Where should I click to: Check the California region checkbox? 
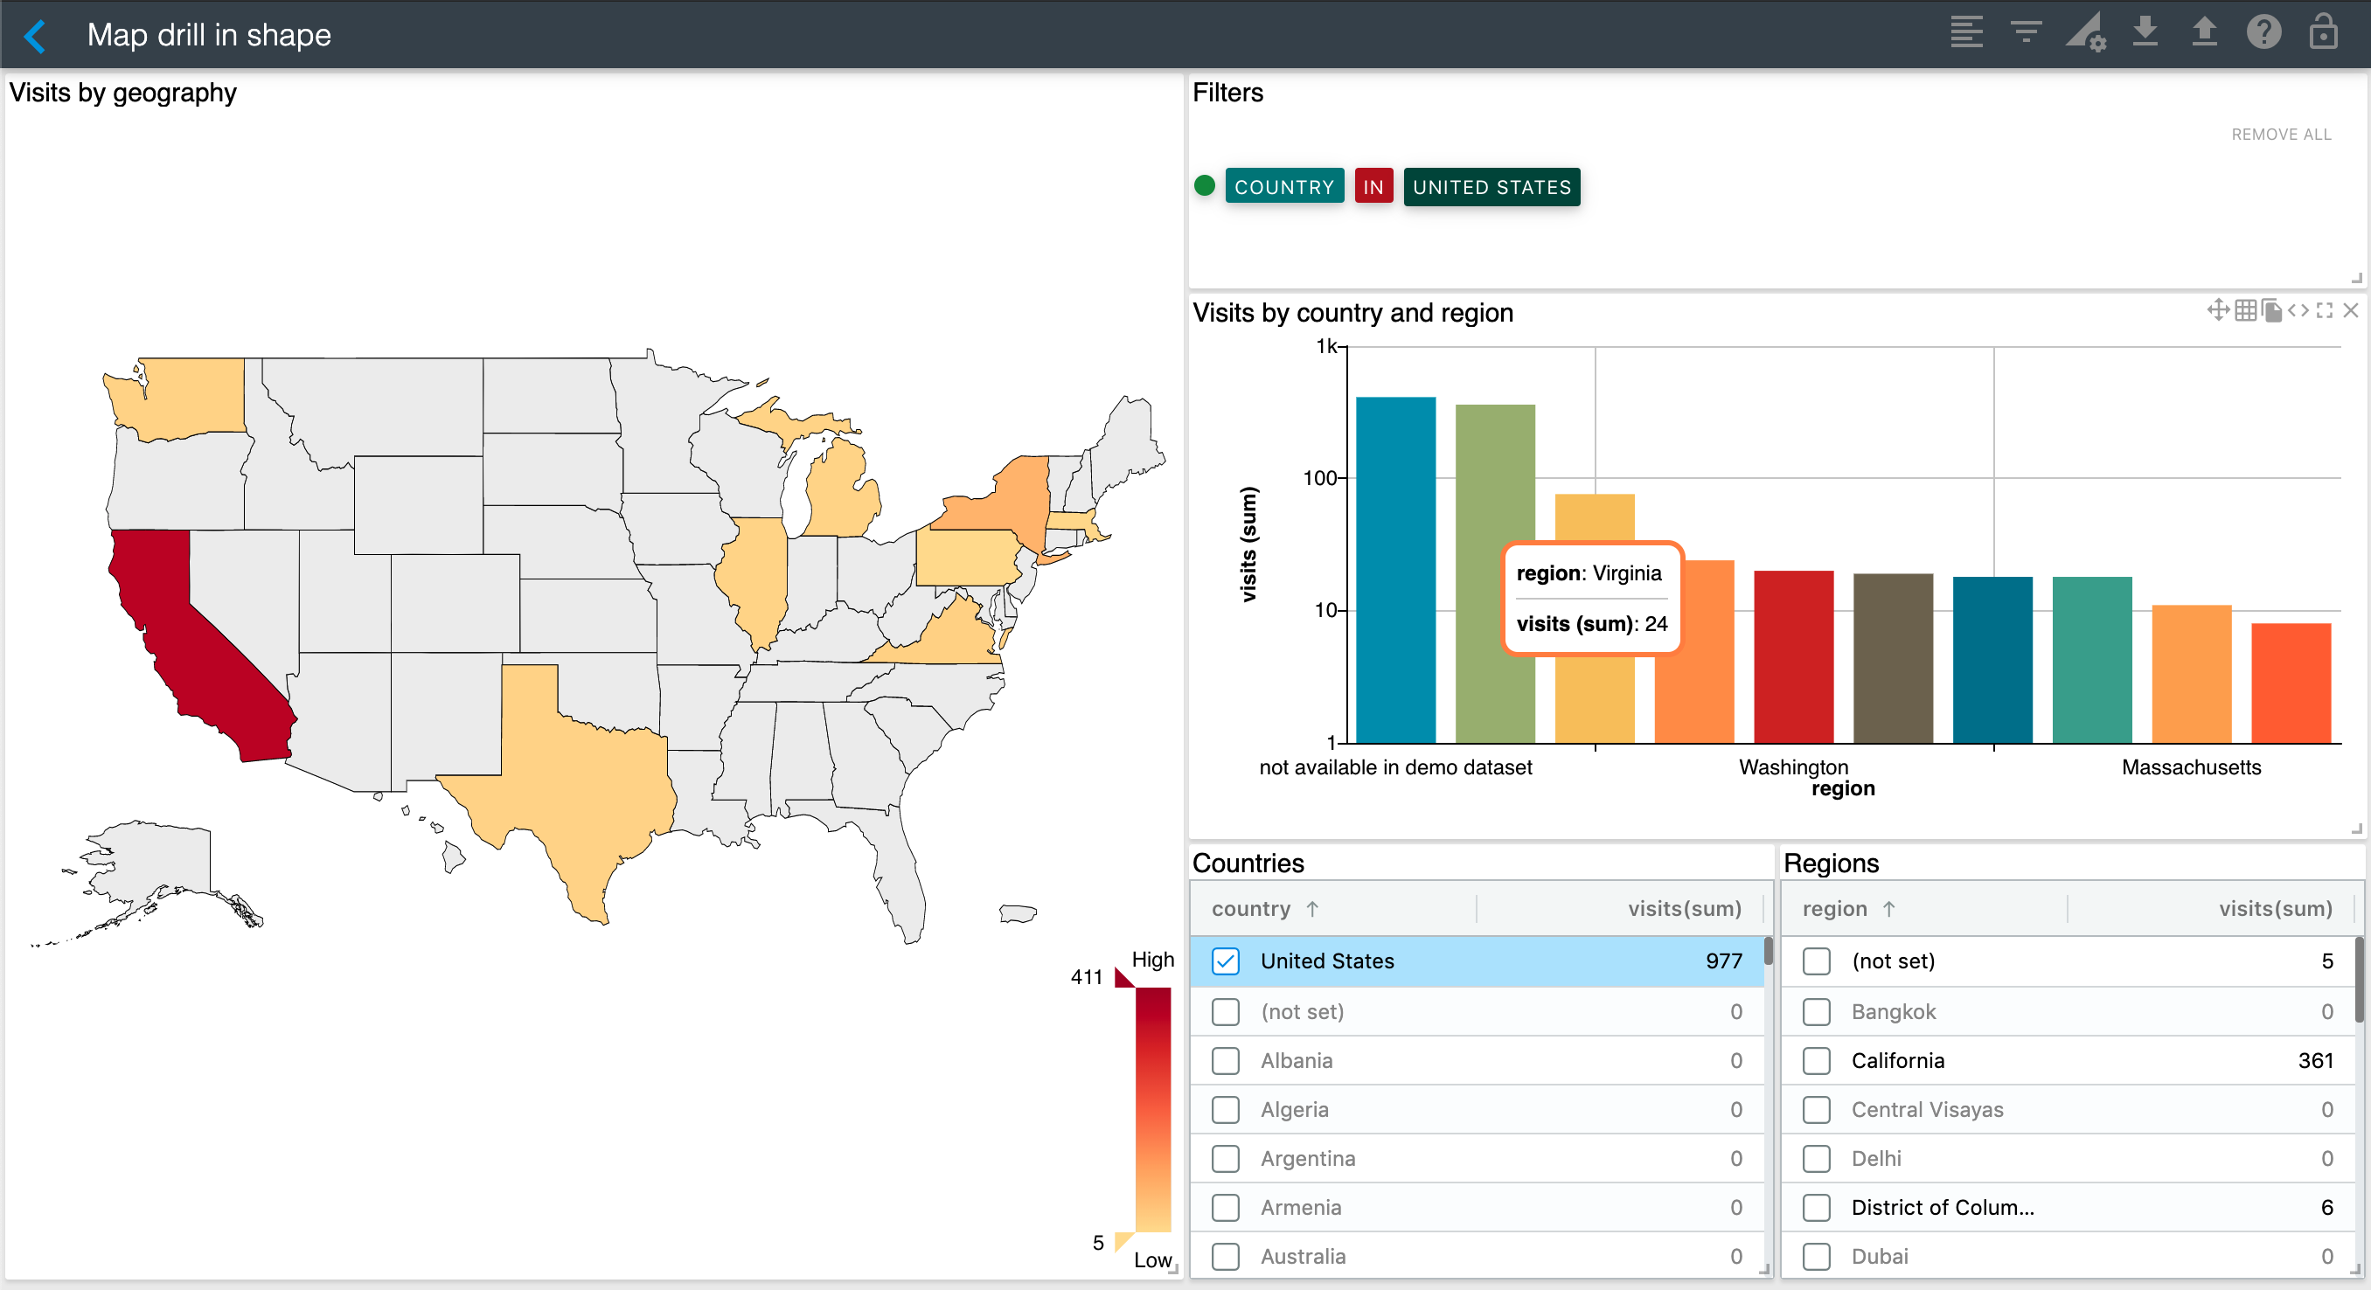coord(1816,1061)
